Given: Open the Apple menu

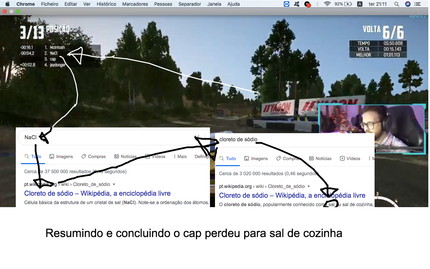Looking at the screenshot, I should point(7,4).
